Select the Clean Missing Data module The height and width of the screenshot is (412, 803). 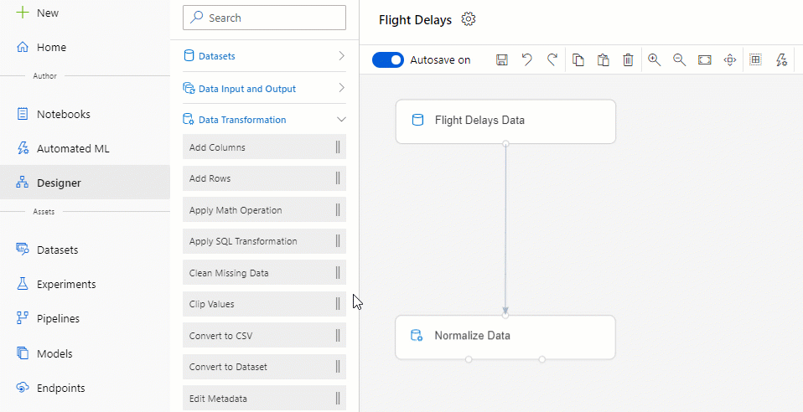[264, 273]
